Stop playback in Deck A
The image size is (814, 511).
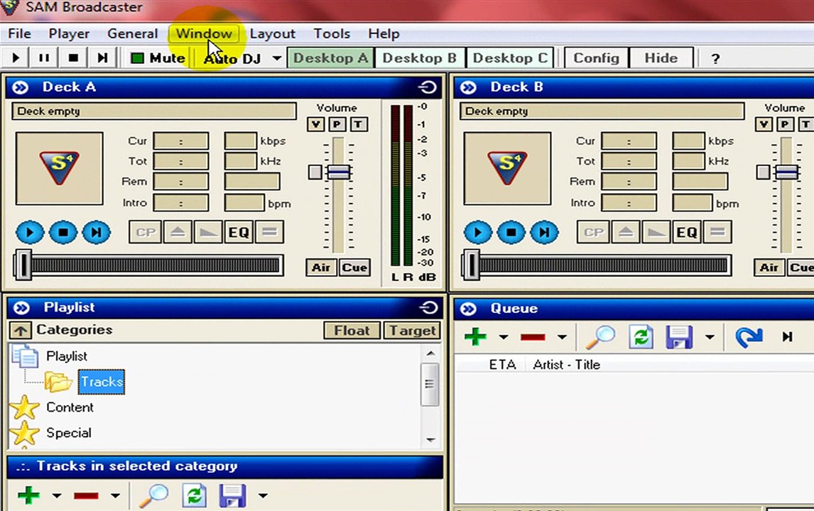(x=63, y=232)
